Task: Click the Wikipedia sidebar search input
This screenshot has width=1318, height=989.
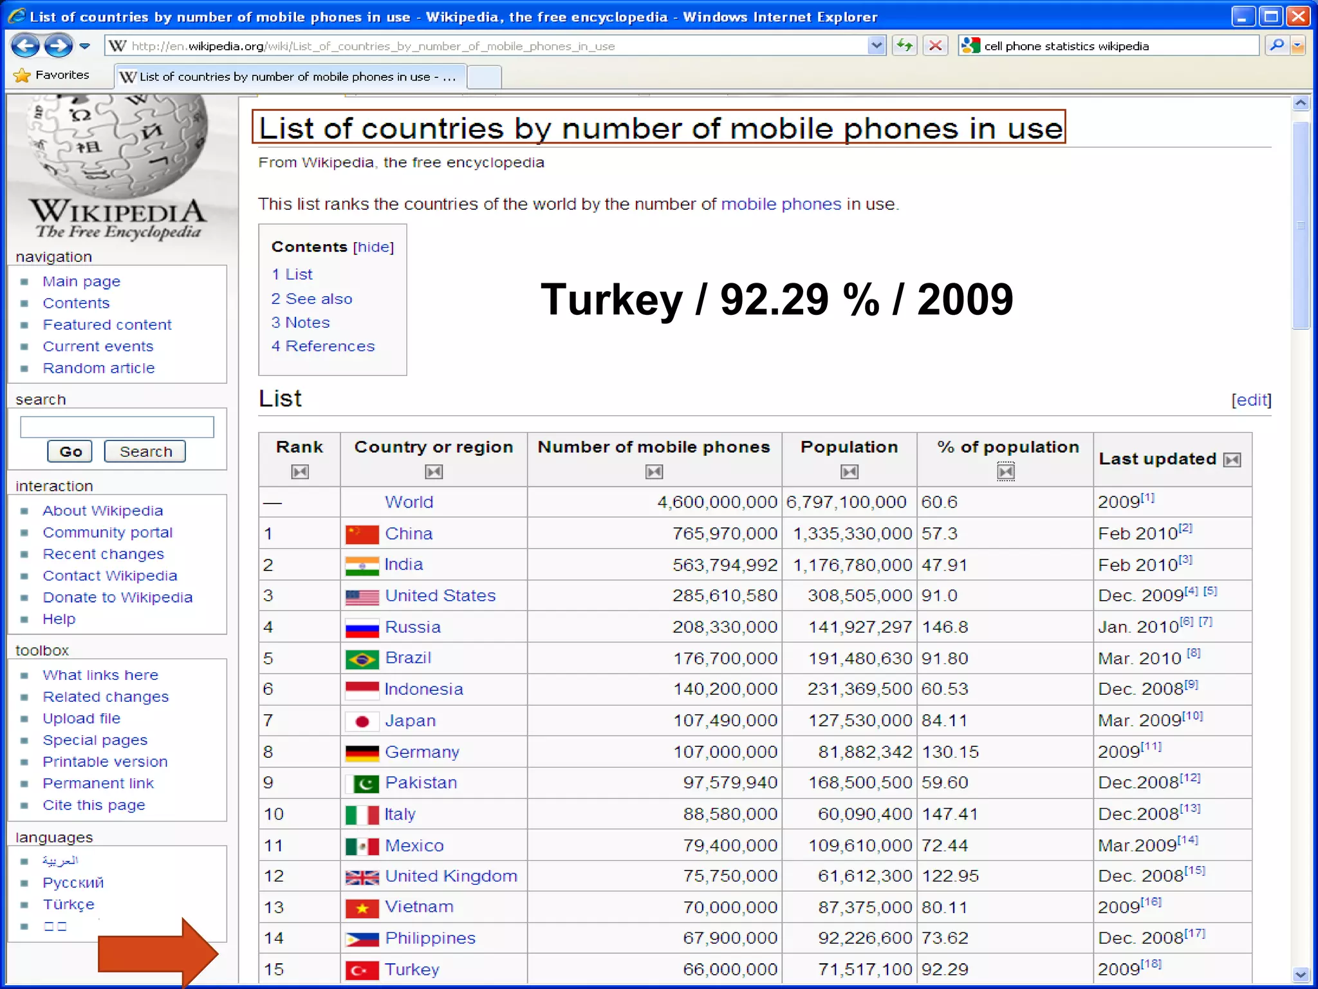Action: pyautogui.click(x=117, y=427)
